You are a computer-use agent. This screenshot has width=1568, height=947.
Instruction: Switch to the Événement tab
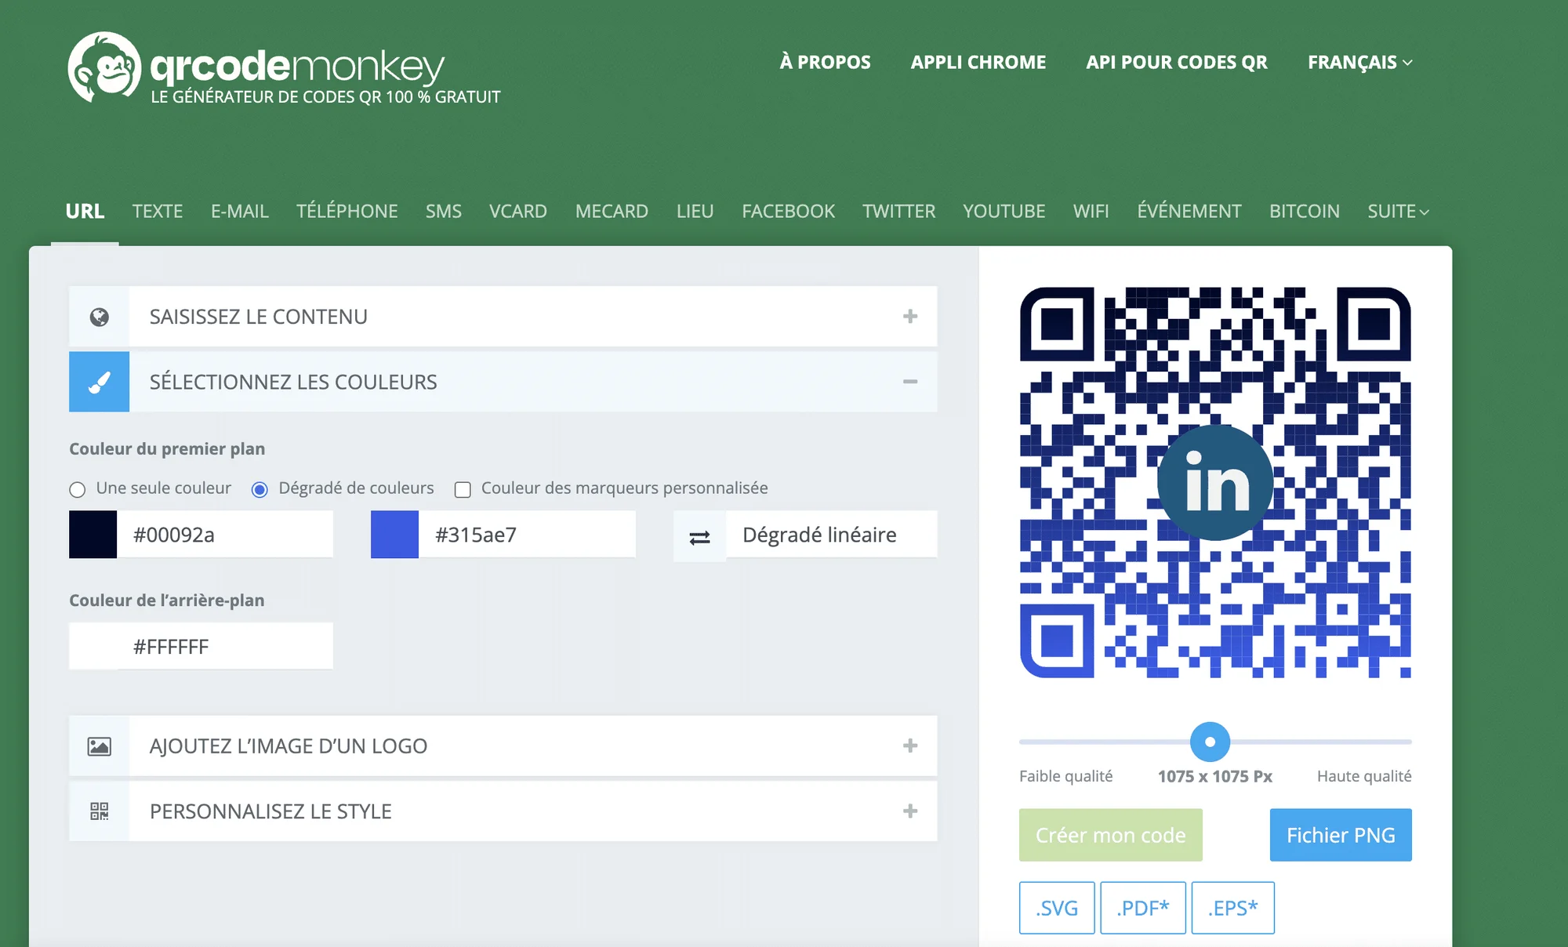pos(1189,211)
